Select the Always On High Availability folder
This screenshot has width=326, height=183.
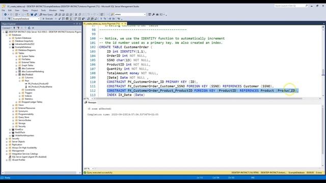click(x=24, y=148)
